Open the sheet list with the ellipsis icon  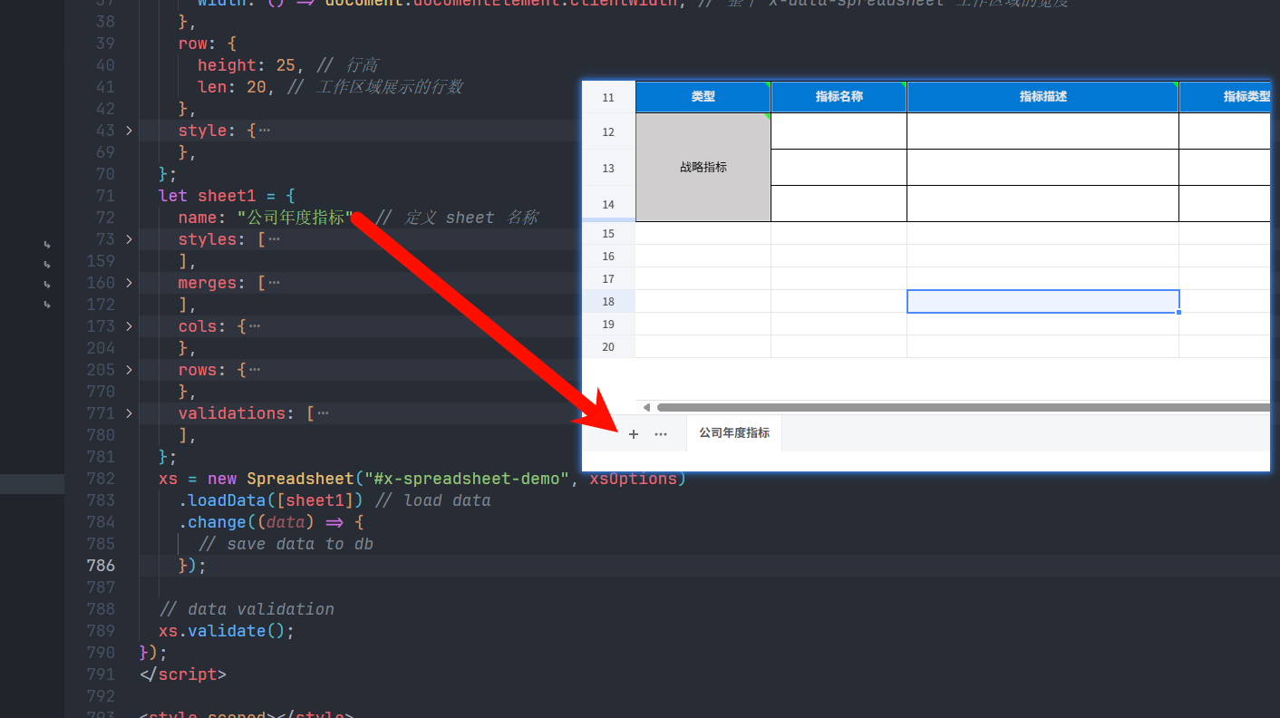[x=661, y=433]
